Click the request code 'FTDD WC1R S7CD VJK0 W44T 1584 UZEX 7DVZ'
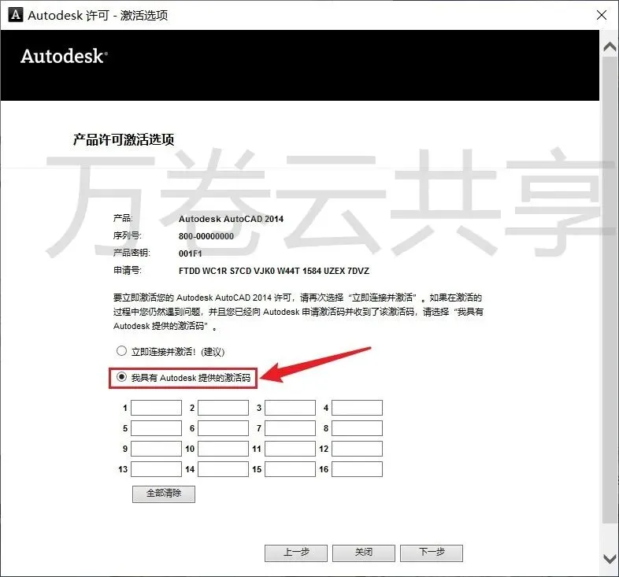The height and width of the screenshot is (577, 619). 274,271
